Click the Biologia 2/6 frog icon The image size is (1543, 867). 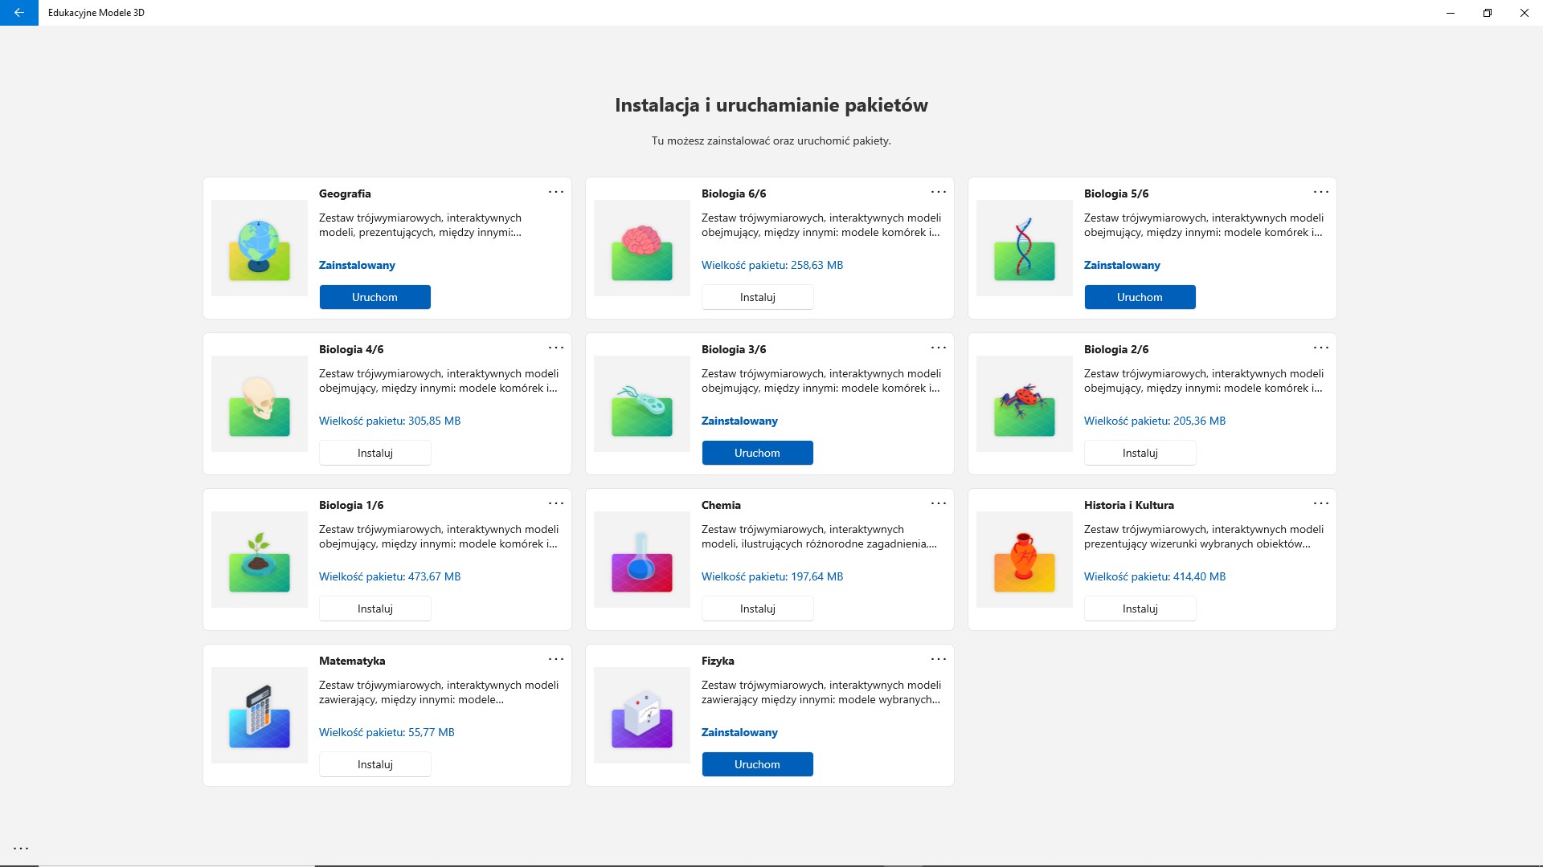(1024, 405)
